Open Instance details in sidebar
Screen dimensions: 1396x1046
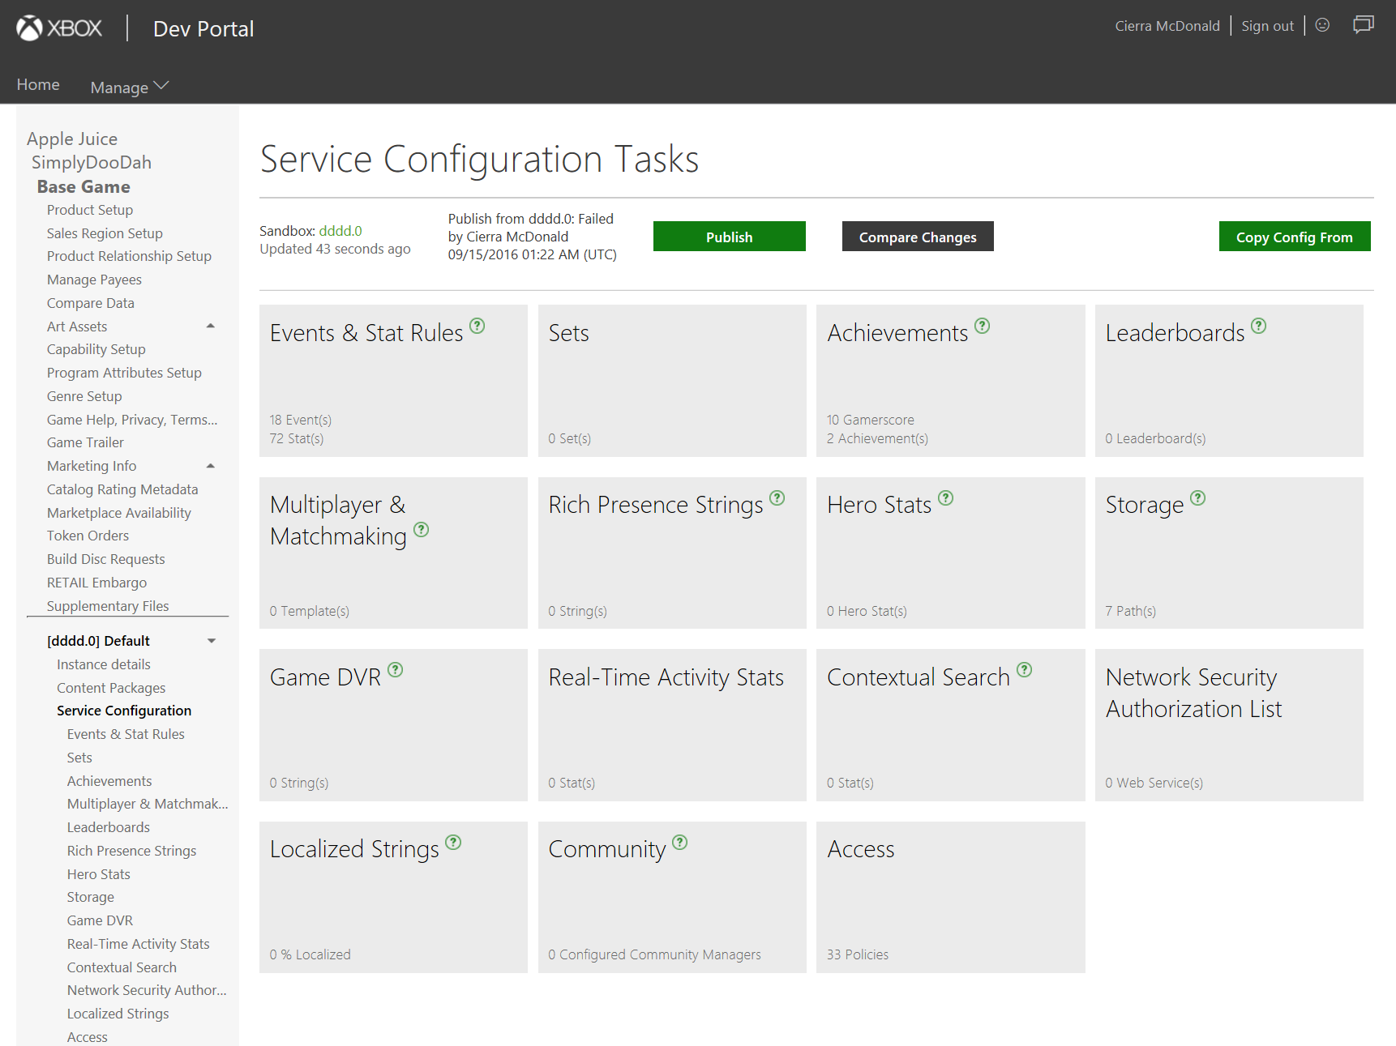pyautogui.click(x=104, y=664)
